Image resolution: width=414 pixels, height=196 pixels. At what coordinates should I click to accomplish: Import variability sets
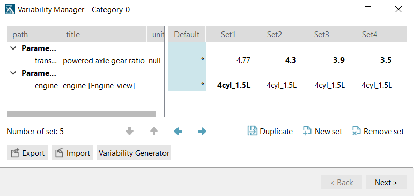point(72,153)
